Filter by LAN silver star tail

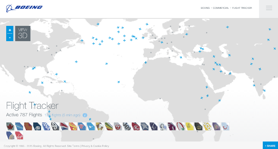coord(145,126)
